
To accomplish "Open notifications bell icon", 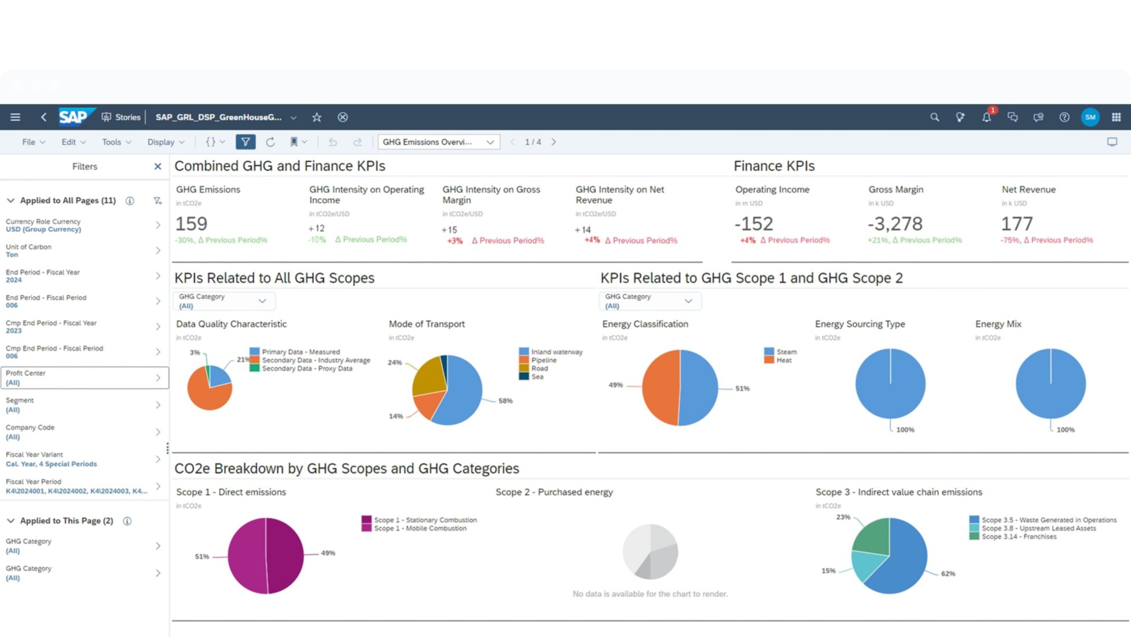I will 986,117.
